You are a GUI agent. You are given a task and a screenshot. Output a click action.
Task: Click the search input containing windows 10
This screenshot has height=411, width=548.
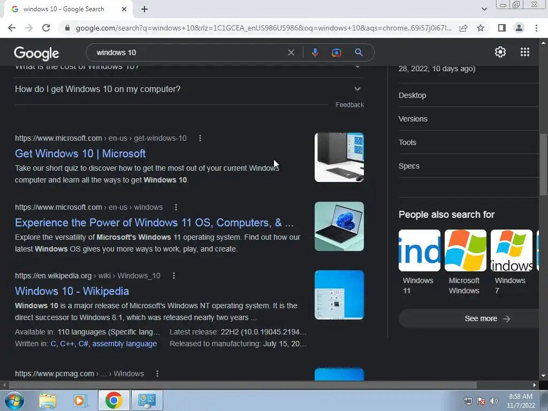tap(189, 53)
